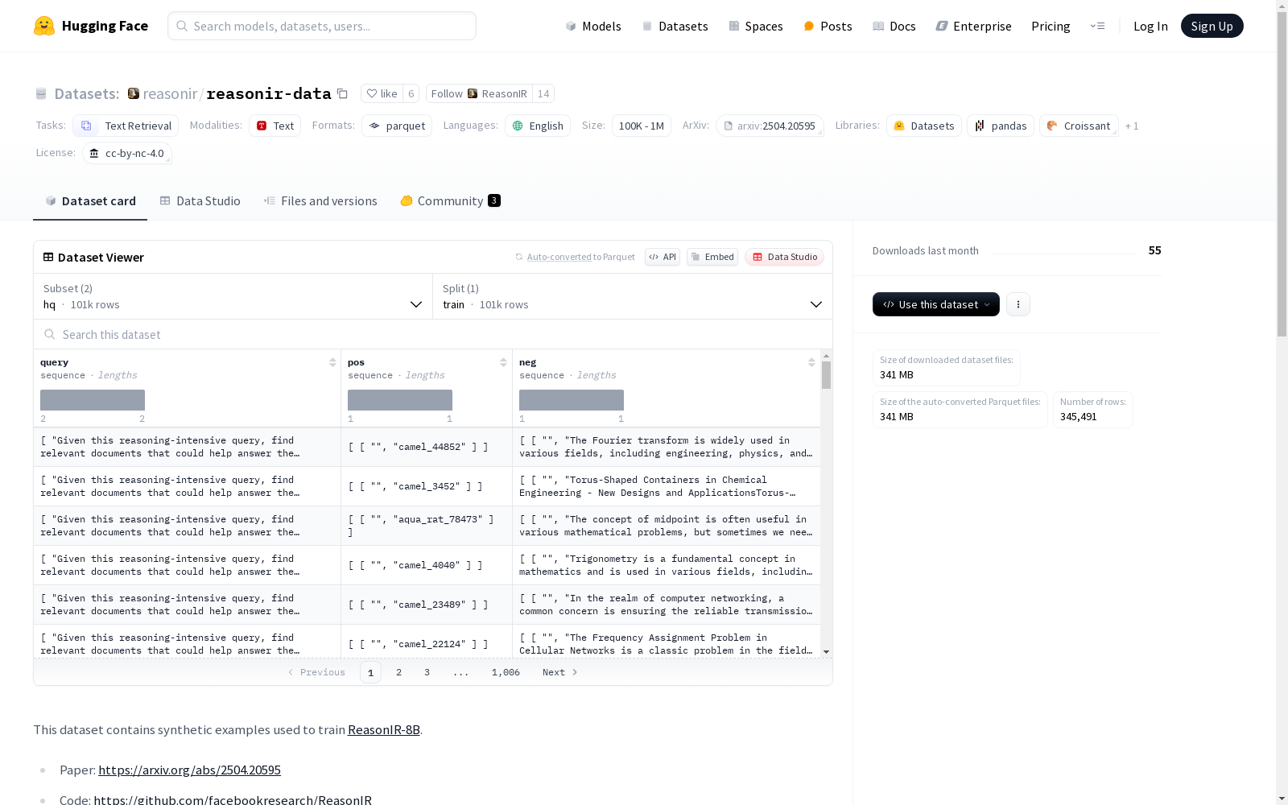Follow the ReasonIR organization

480,93
